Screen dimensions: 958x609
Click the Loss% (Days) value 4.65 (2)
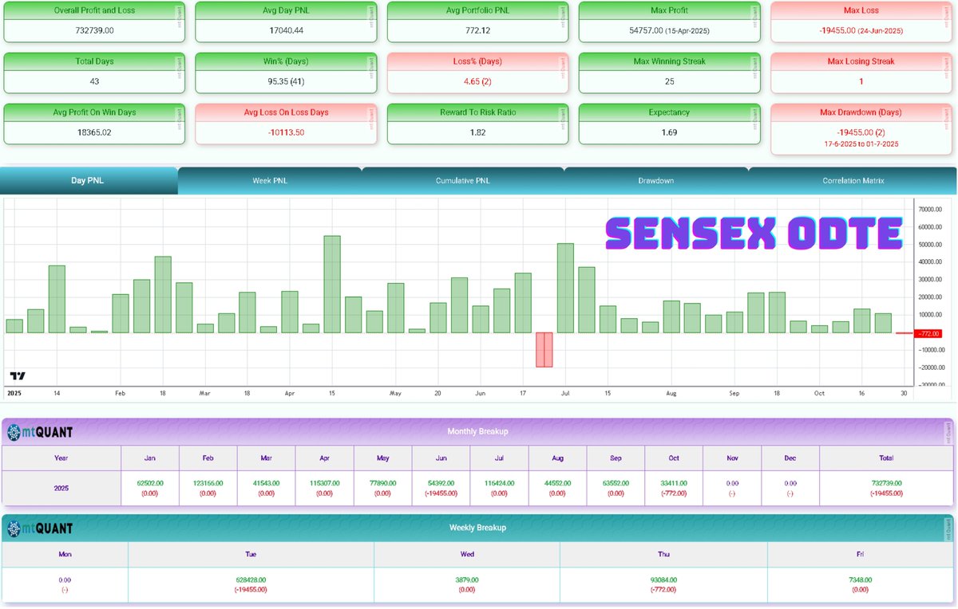tap(477, 81)
